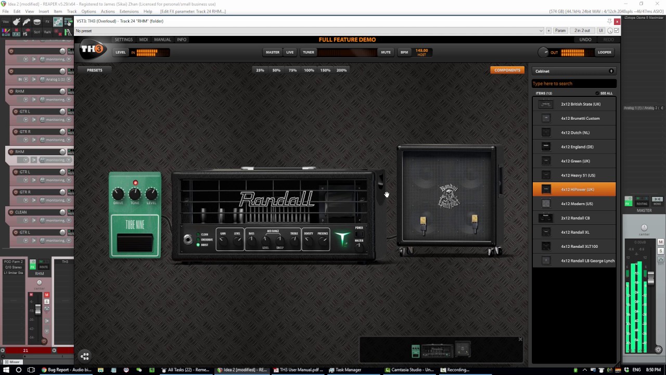Select 4x12 Green (UK) cabinet

[x=574, y=161]
